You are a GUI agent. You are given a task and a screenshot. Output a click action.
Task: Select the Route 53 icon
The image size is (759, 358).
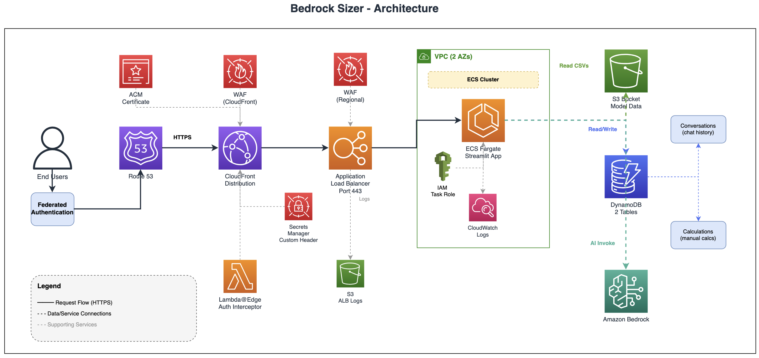click(x=141, y=148)
